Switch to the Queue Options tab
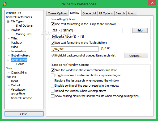 [57, 13]
